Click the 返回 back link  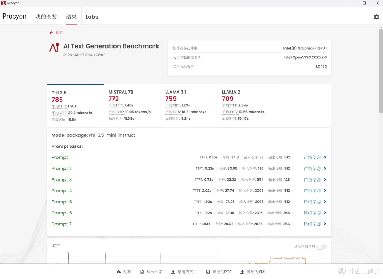59,33
